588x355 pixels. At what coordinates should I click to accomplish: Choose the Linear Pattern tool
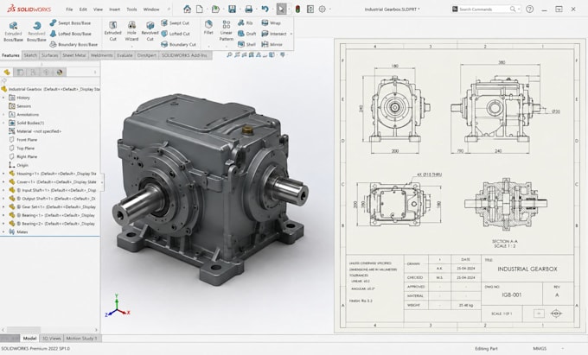pos(227,31)
